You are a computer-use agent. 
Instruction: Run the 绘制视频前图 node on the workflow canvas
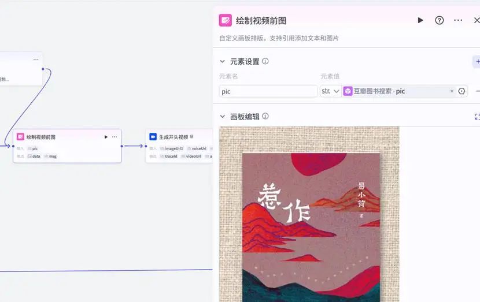tap(106, 137)
